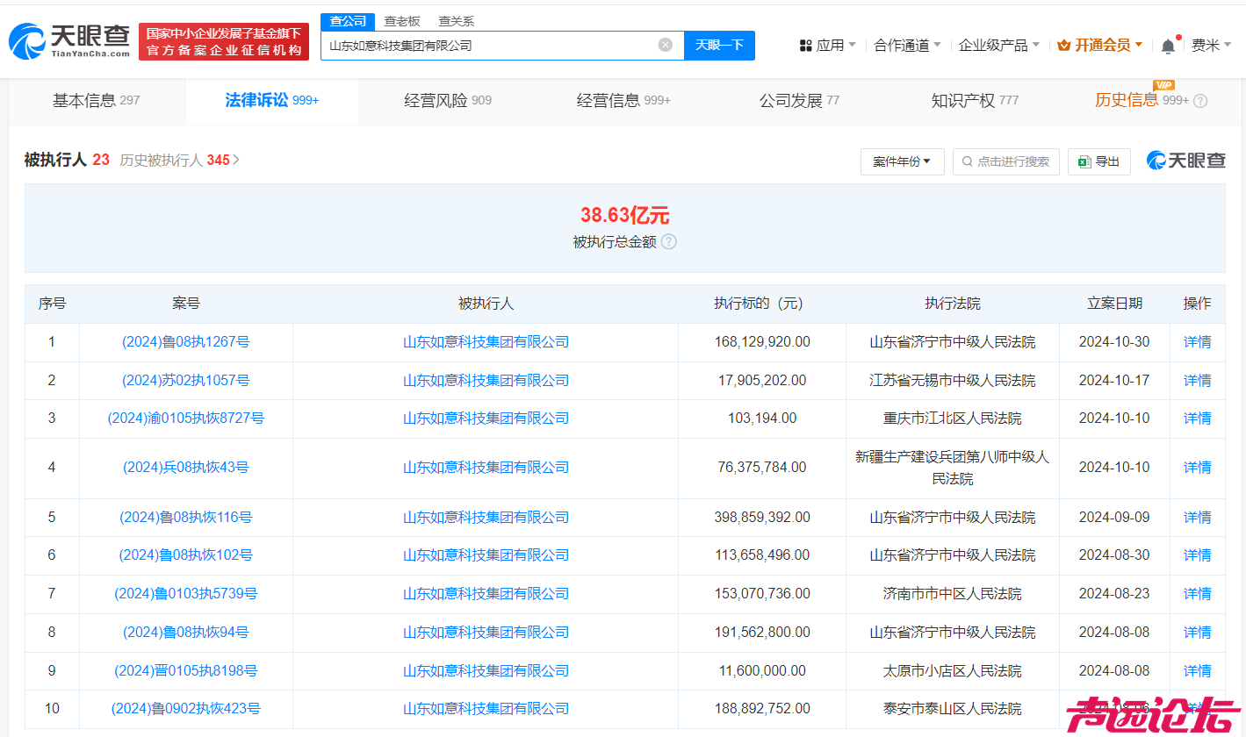Open the 费米 user menu
Viewport: 1246px width, 737px height.
click(x=1212, y=45)
